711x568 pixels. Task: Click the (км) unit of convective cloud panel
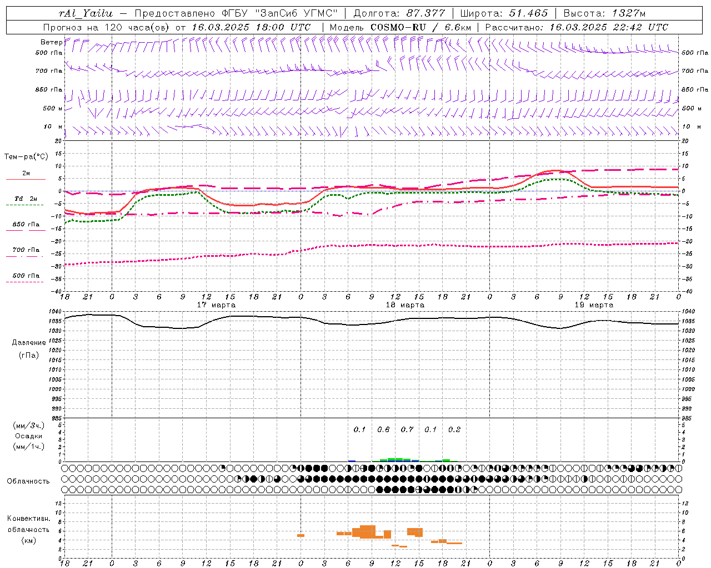29,540
